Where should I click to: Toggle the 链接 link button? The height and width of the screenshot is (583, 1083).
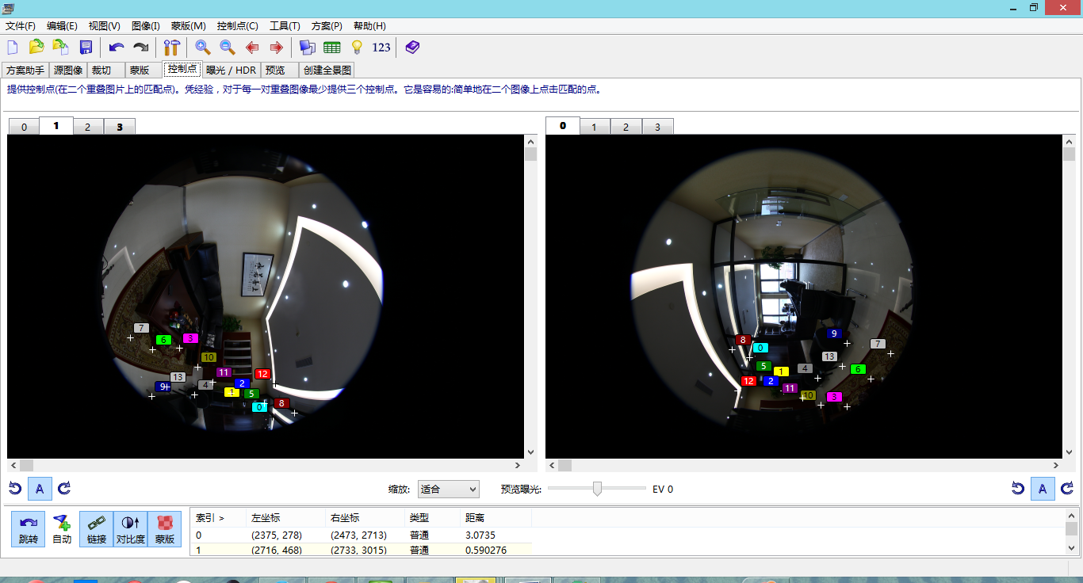pyautogui.click(x=96, y=528)
